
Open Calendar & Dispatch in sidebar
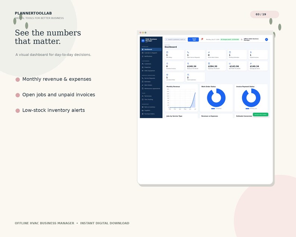(151, 53)
